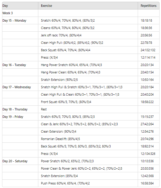
Task: Click the Day column header
Action: pos(20,6)
